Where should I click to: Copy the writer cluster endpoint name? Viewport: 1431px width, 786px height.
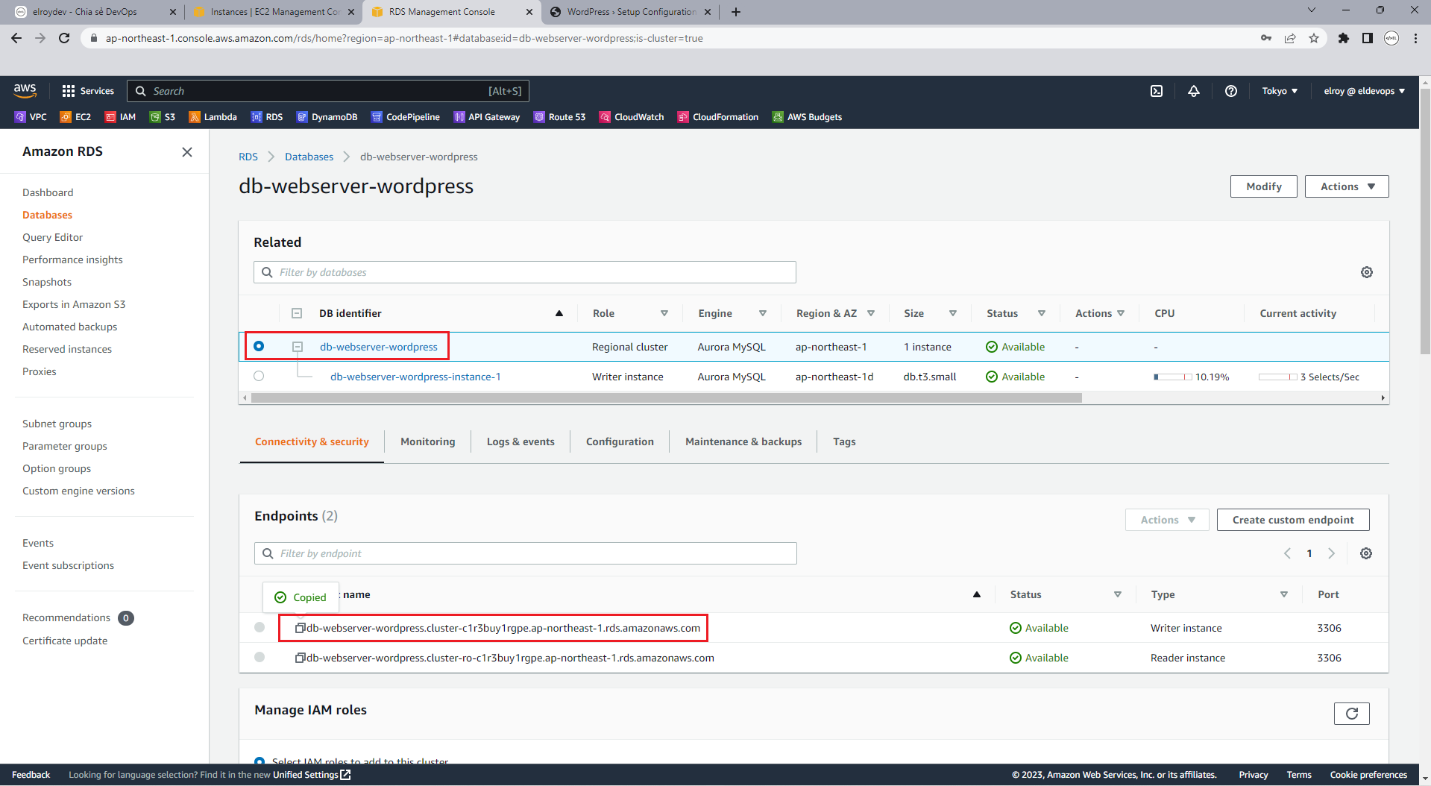click(x=300, y=628)
